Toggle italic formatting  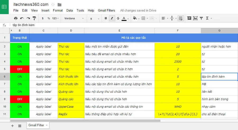[x=112, y=18]
